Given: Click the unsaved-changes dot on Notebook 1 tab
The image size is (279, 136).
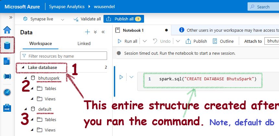Looking at the screenshot, I should point(166,30).
